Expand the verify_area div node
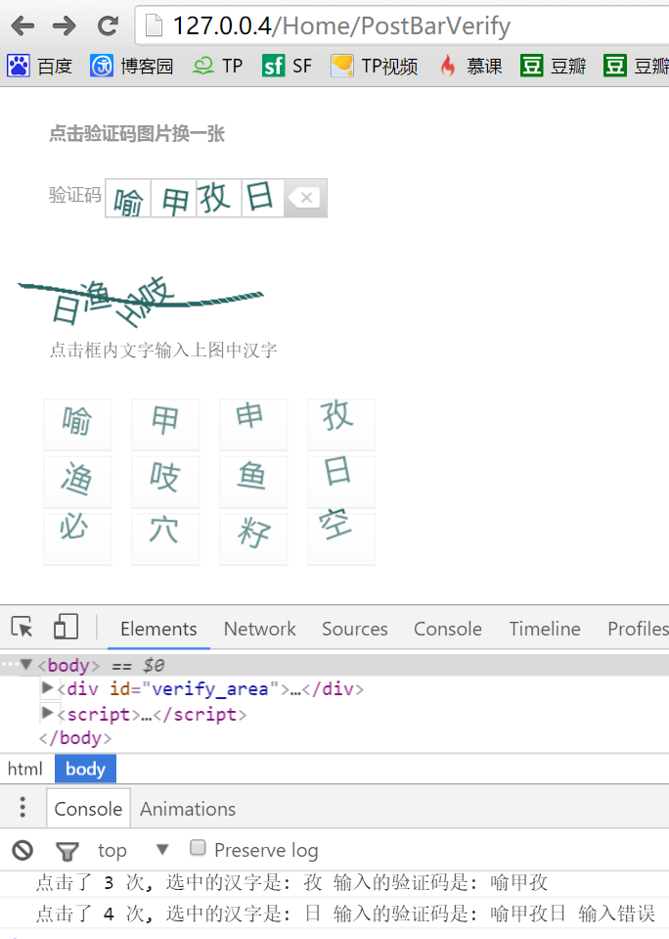 click(x=47, y=688)
